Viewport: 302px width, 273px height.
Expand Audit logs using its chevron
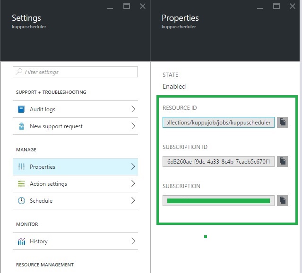coord(133,109)
